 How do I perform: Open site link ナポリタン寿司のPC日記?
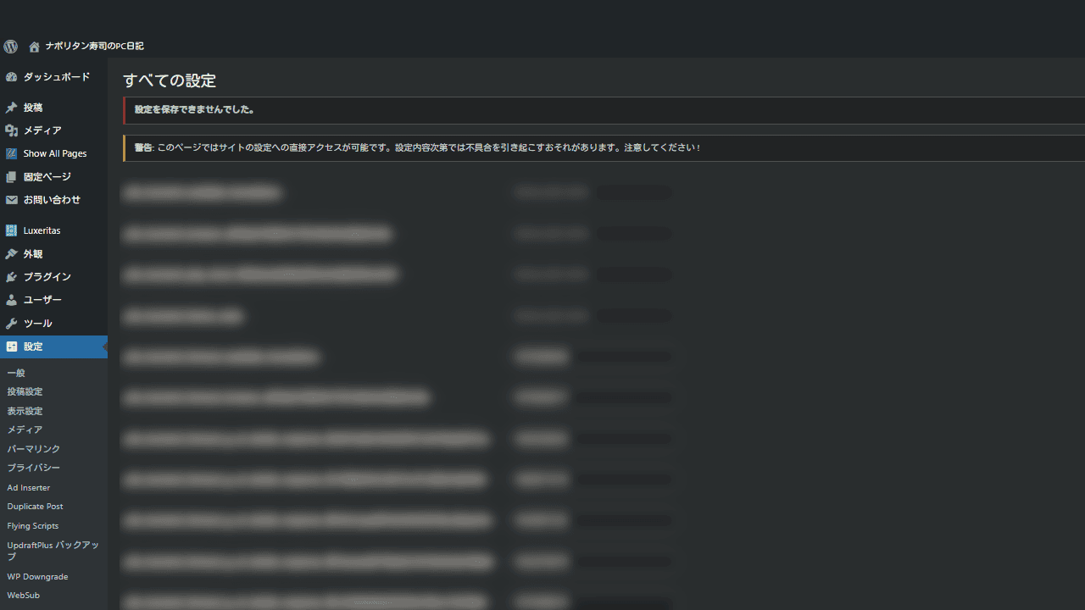(x=94, y=47)
